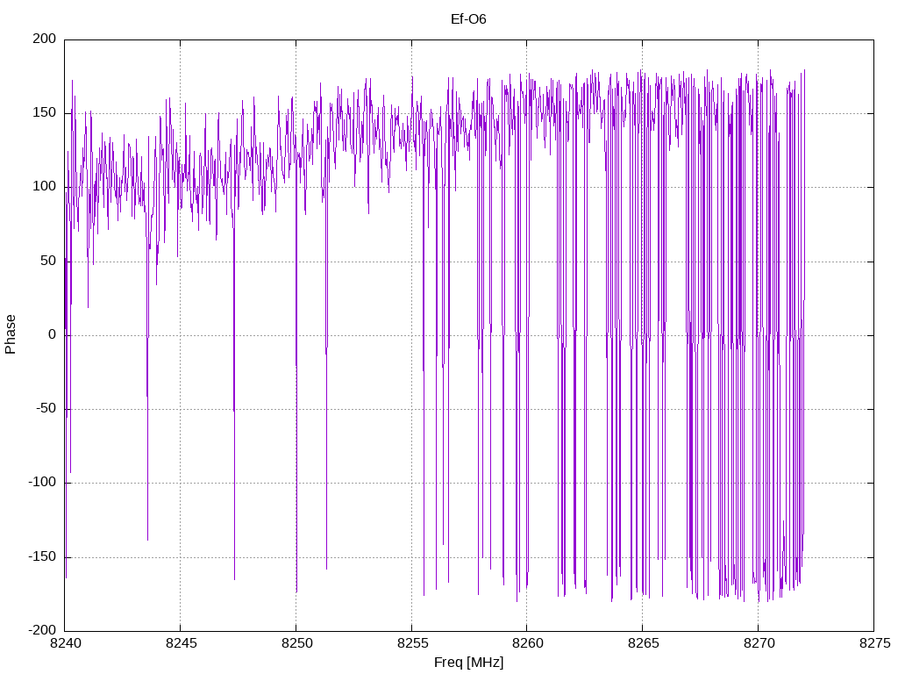Click the y-axis tick label -100

42,483
